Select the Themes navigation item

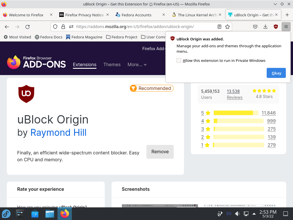(112, 64)
